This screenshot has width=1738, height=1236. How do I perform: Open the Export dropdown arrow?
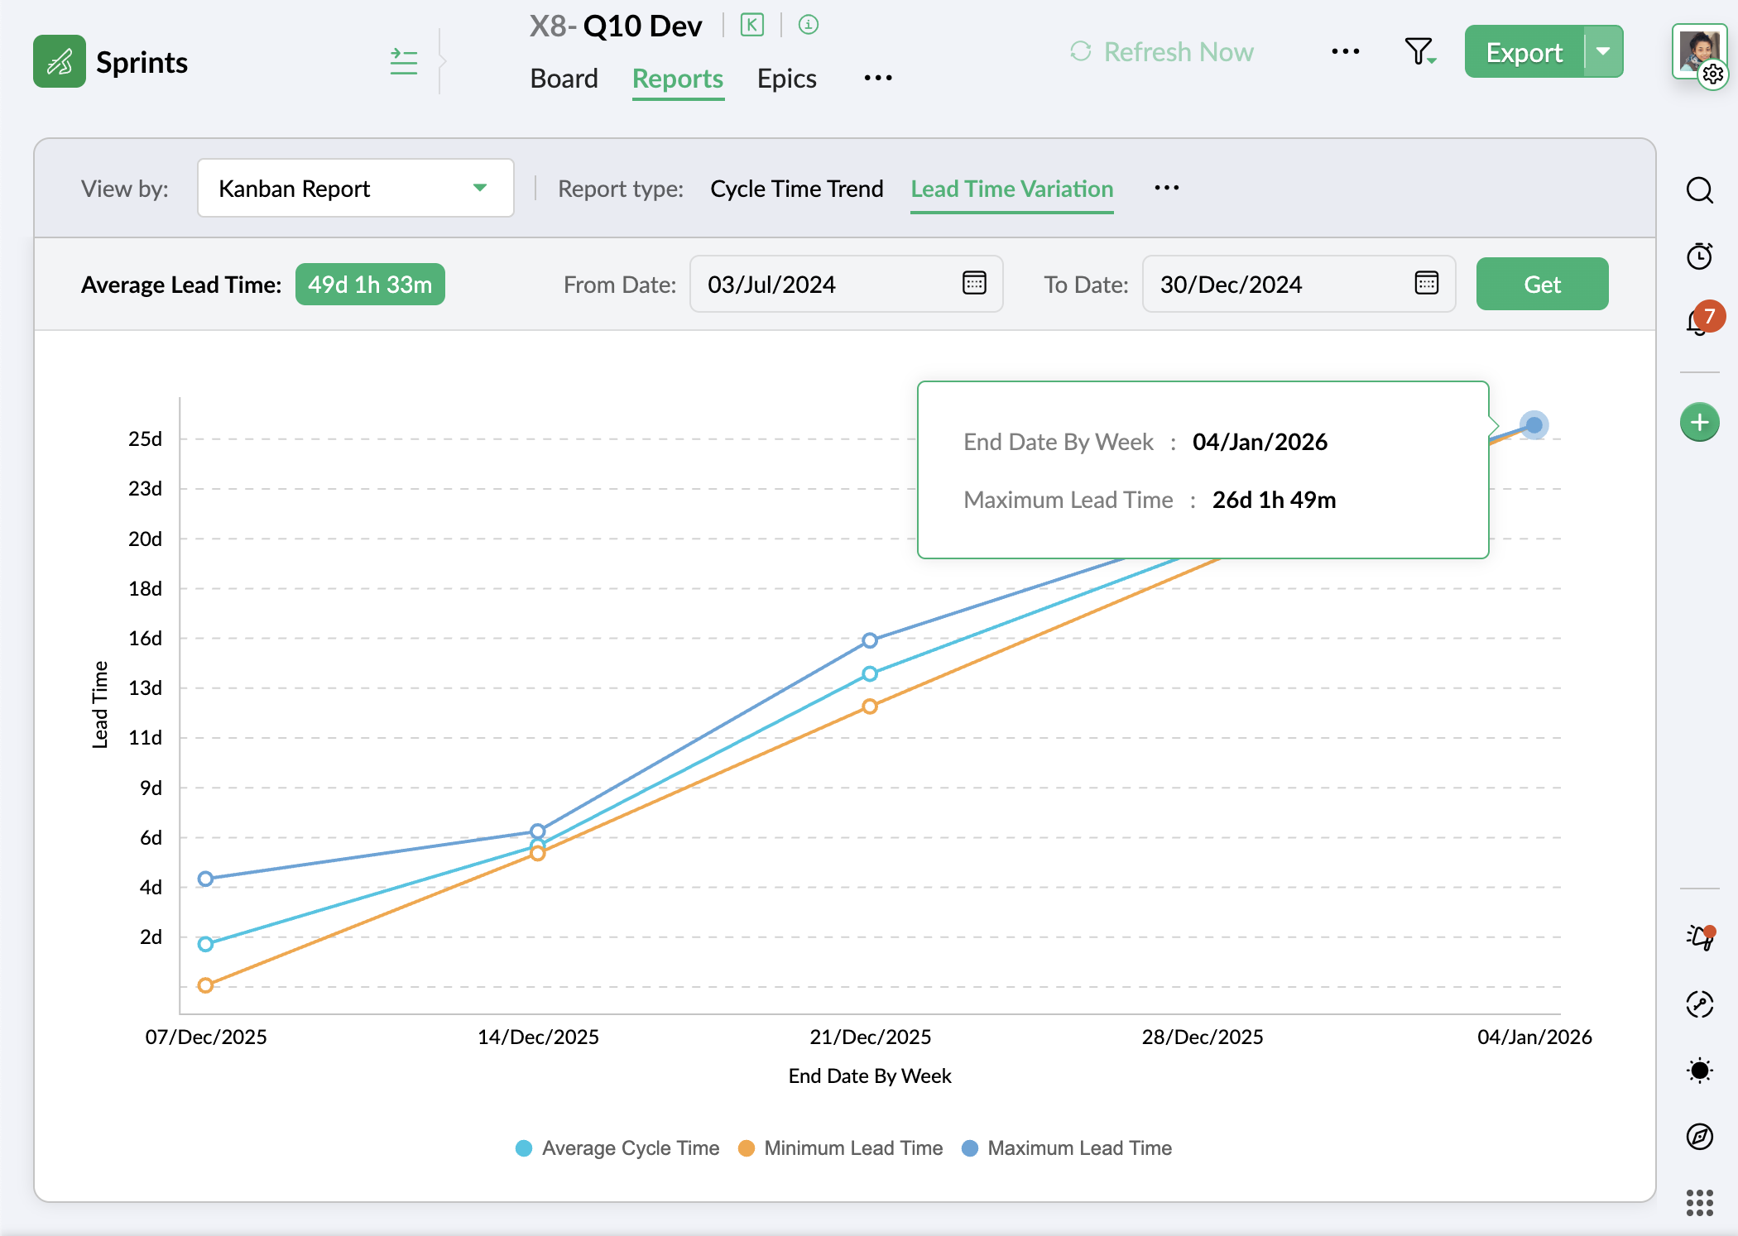[x=1603, y=52]
